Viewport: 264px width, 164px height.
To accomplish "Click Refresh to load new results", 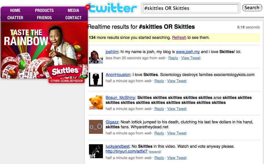I will 179,37.
